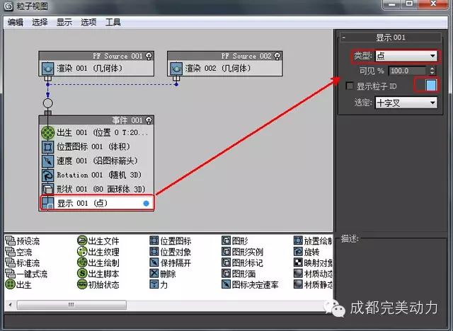The width and height of the screenshot is (453, 331).
Task: Click the 图形面 depot icon
Action: (x=226, y=273)
